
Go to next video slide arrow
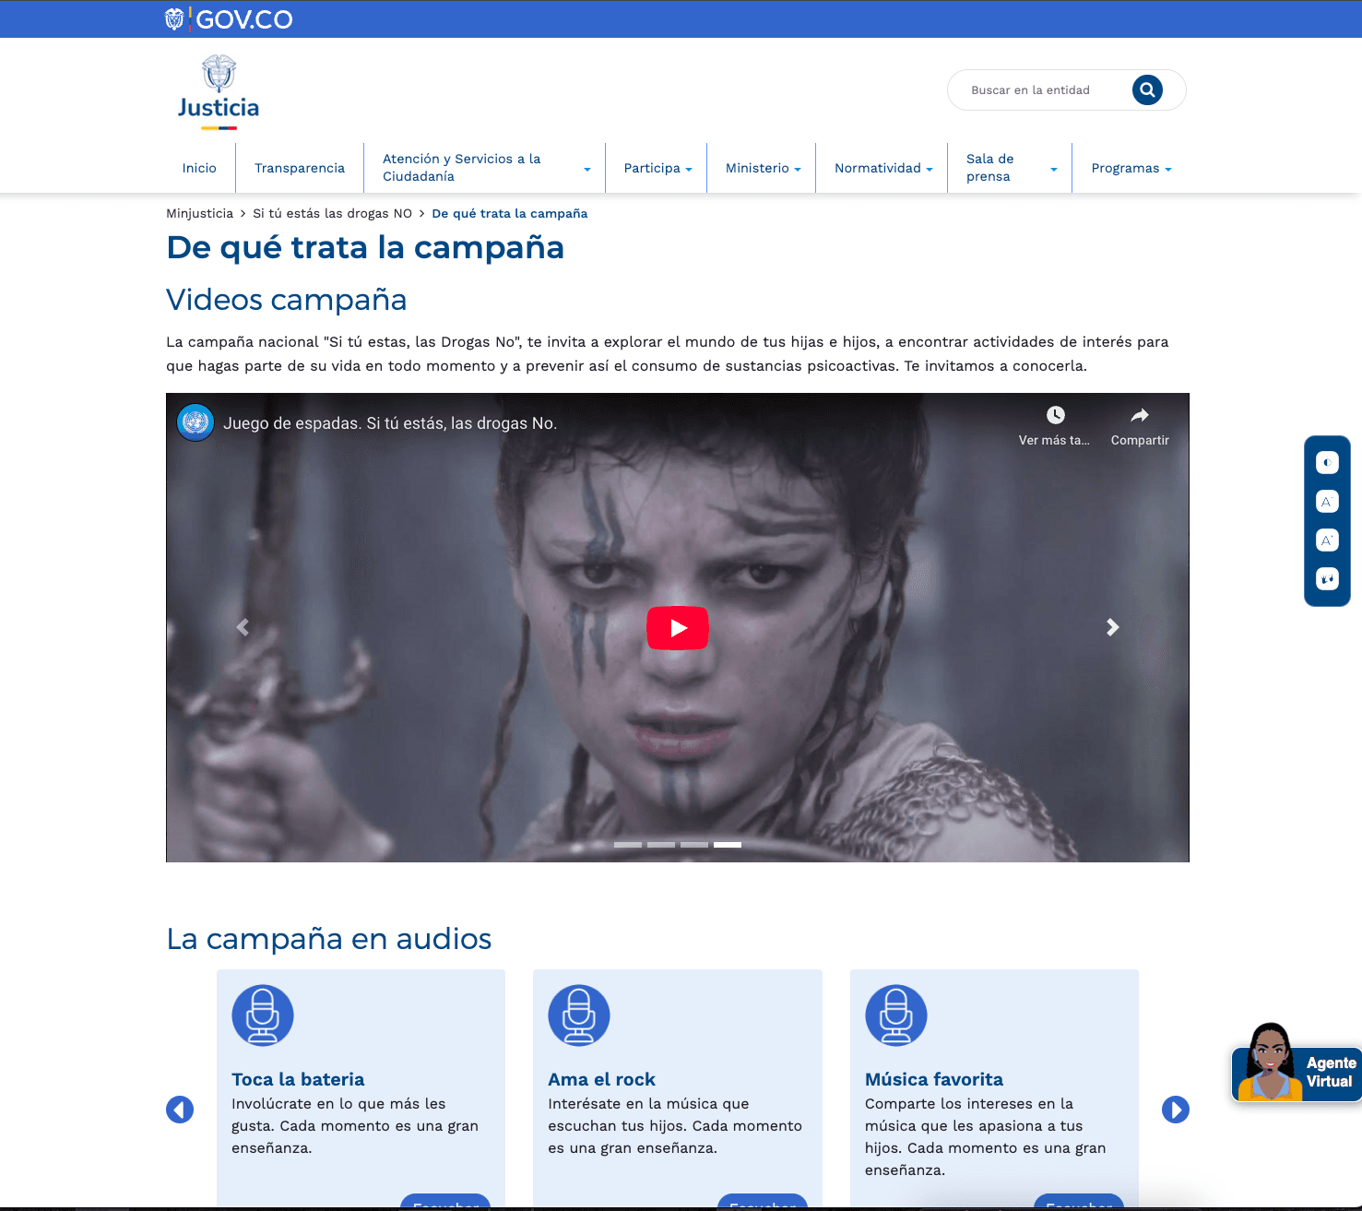coord(1113,627)
